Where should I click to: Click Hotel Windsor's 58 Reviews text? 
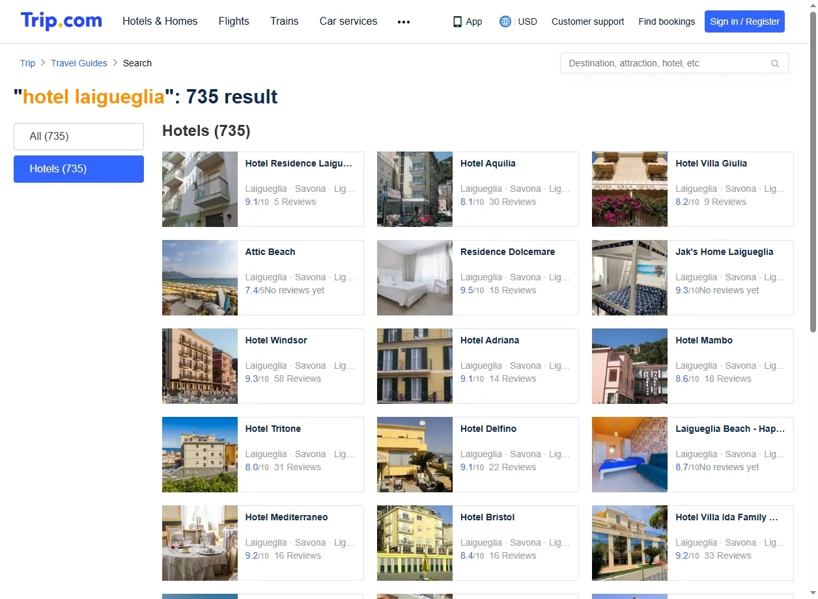click(x=298, y=379)
